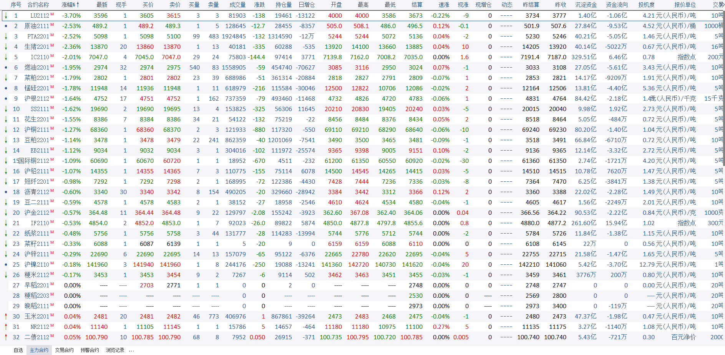Viewport: 725px width, 355px height.
Task: Click the 报价单位 column header
Action: pyautogui.click(x=685, y=5)
